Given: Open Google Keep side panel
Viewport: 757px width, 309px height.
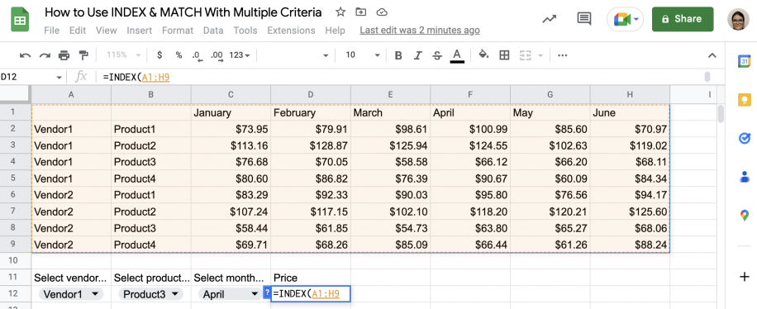Looking at the screenshot, I should click(x=744, y=100).
